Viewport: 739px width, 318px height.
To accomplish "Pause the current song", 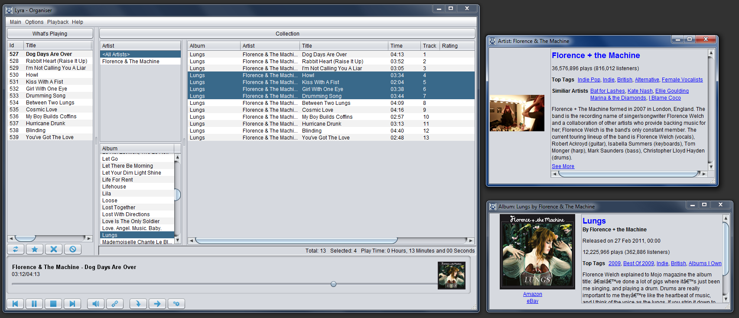I will [x=34, y=304].
